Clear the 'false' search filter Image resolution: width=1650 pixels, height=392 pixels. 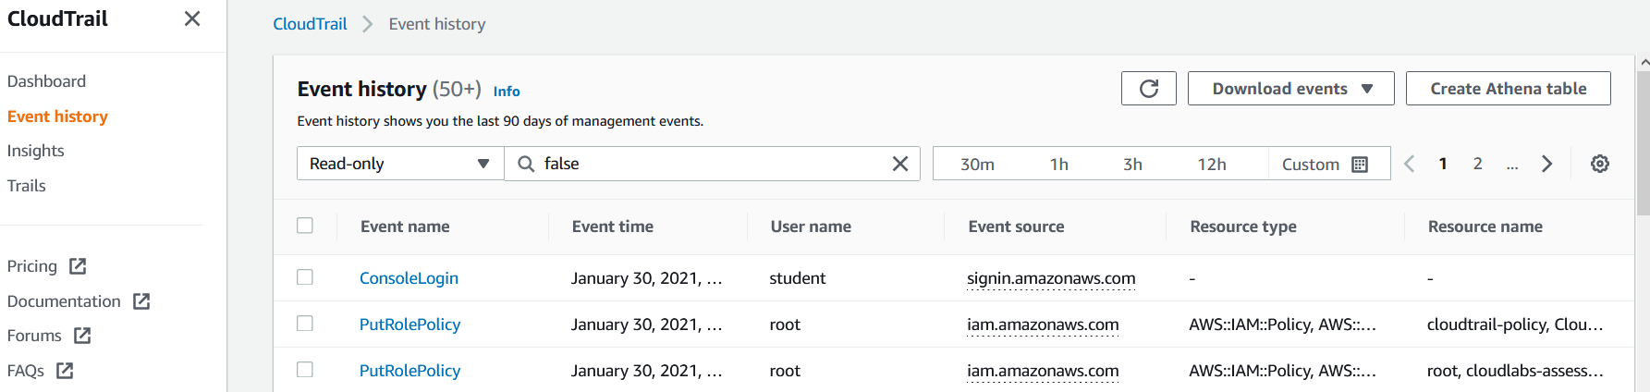coord(899,164)
